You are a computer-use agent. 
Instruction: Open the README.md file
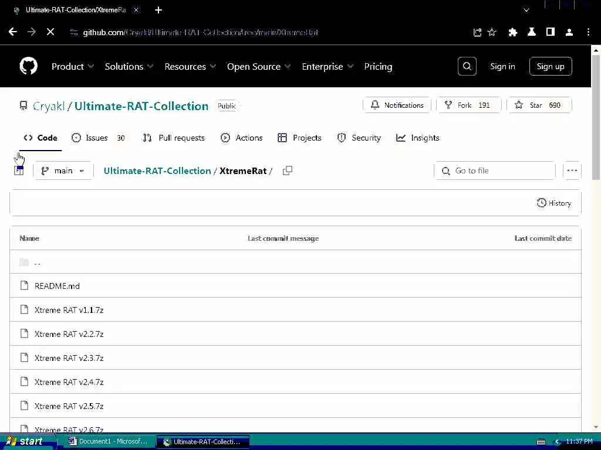pos(57,286)
